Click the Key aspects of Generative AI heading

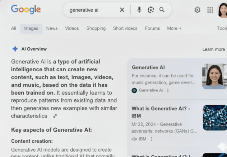(x=51, y=130)
